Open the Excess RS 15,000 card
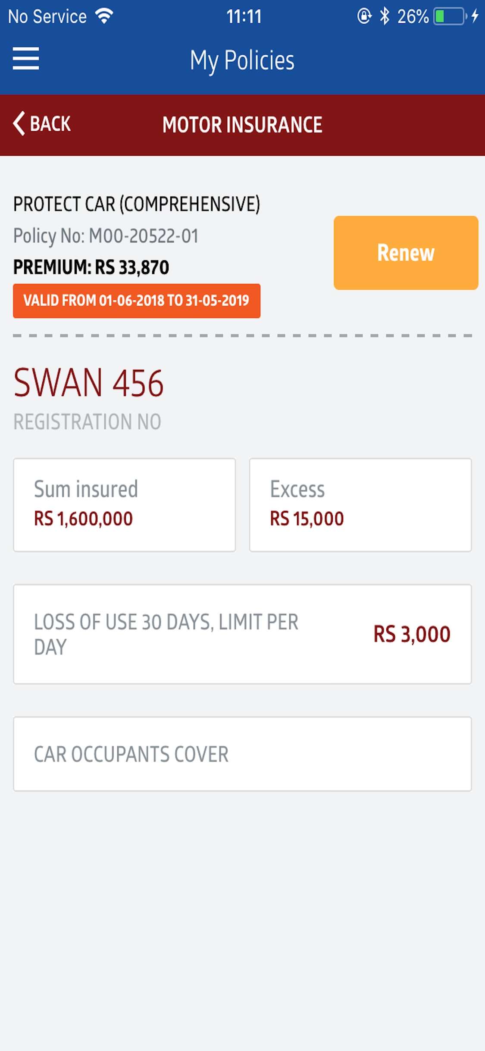 [360, 504]
